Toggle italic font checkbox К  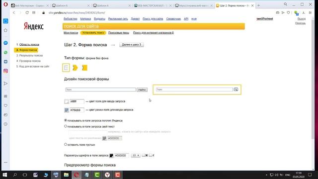150,155
